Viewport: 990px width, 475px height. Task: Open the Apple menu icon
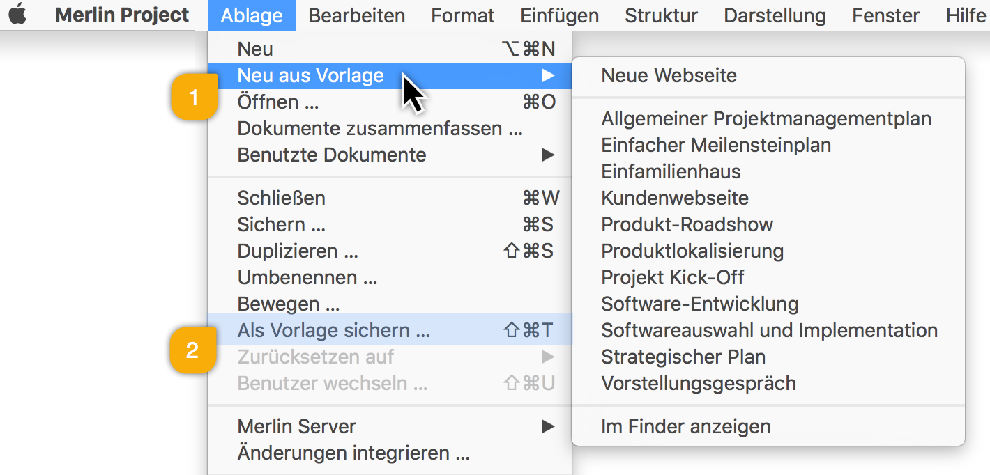18,15
